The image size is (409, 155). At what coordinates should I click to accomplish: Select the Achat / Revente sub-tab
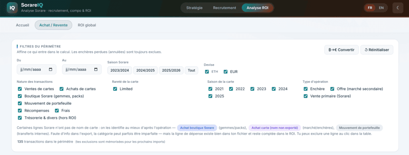coord(54,25)
